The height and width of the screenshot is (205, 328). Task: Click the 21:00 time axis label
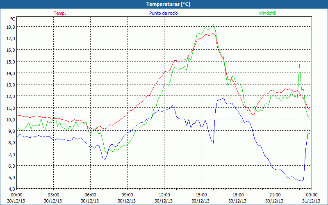click(275, 195)
